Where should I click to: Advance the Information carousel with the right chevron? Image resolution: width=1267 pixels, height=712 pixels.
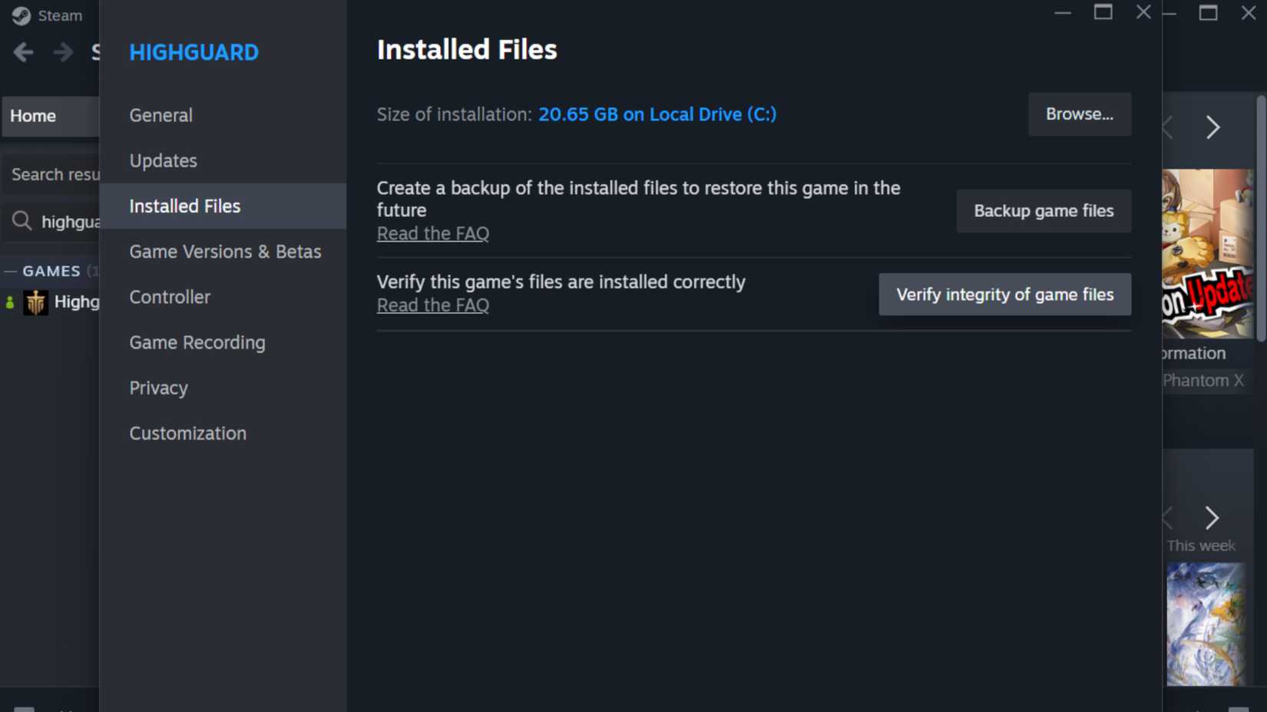pos(1212,127)
